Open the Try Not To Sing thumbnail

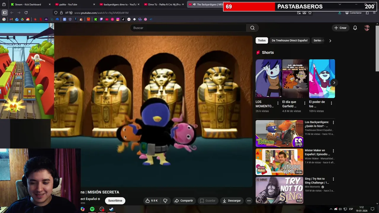point(279,190)
